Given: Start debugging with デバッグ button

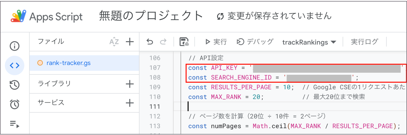Looking at the screenshot, I should [x=255, y=42].
